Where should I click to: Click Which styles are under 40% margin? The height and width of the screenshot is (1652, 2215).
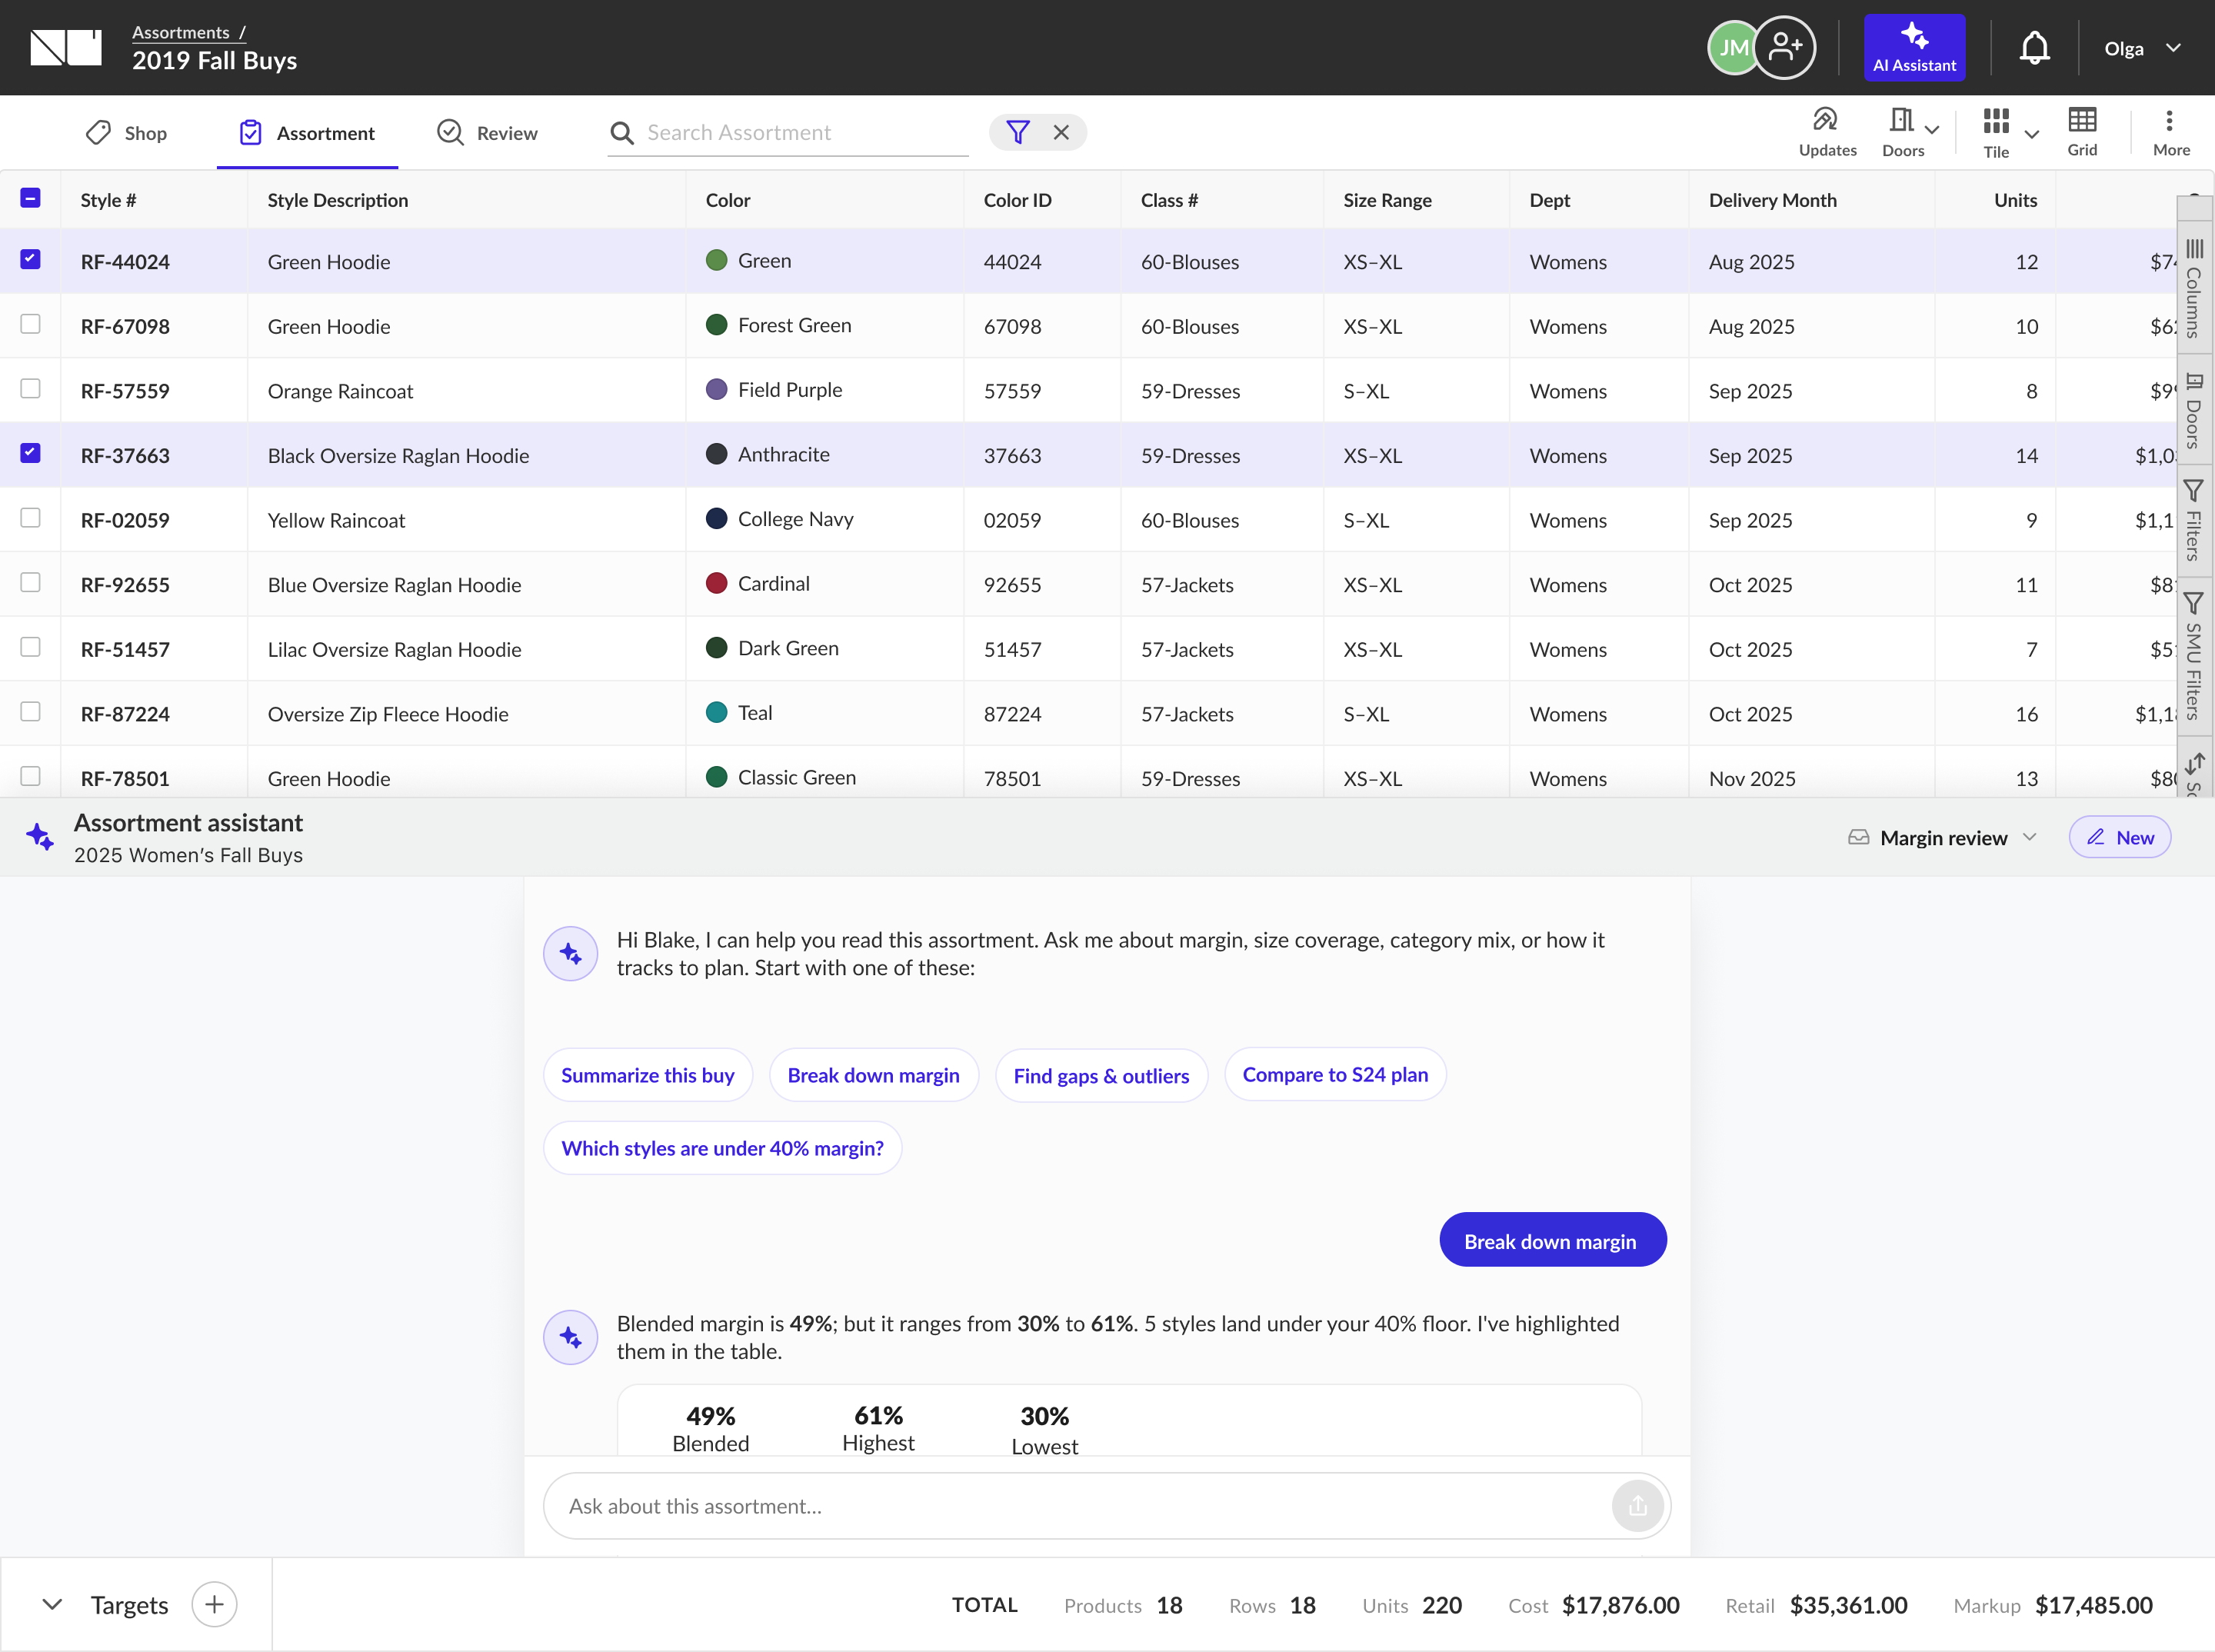(x=722, y=1148)
